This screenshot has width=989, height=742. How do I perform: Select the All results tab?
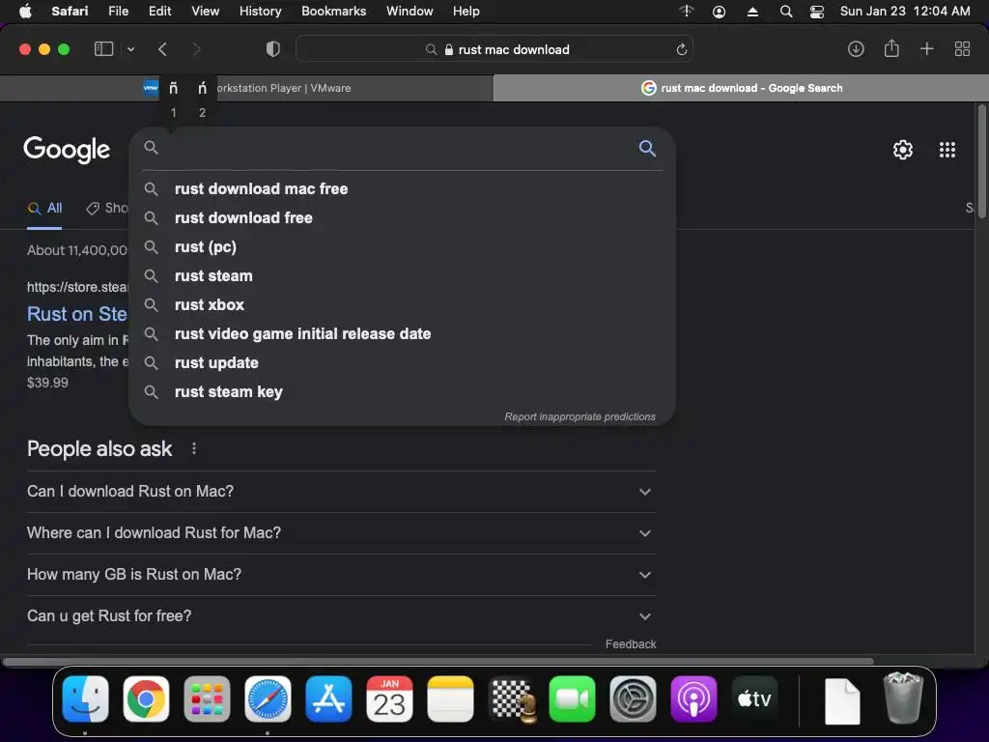click(x=44, y=209)
